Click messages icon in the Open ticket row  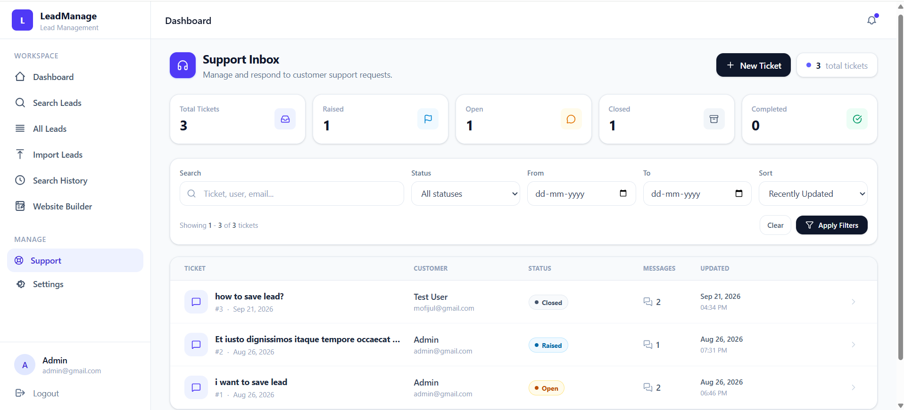pos(648,387)
